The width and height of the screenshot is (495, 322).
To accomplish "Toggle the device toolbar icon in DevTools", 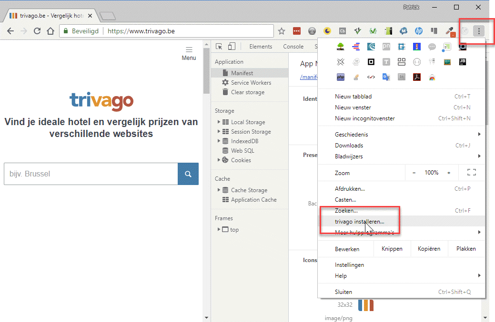I will pyautogui.click(x=232, y=47).
